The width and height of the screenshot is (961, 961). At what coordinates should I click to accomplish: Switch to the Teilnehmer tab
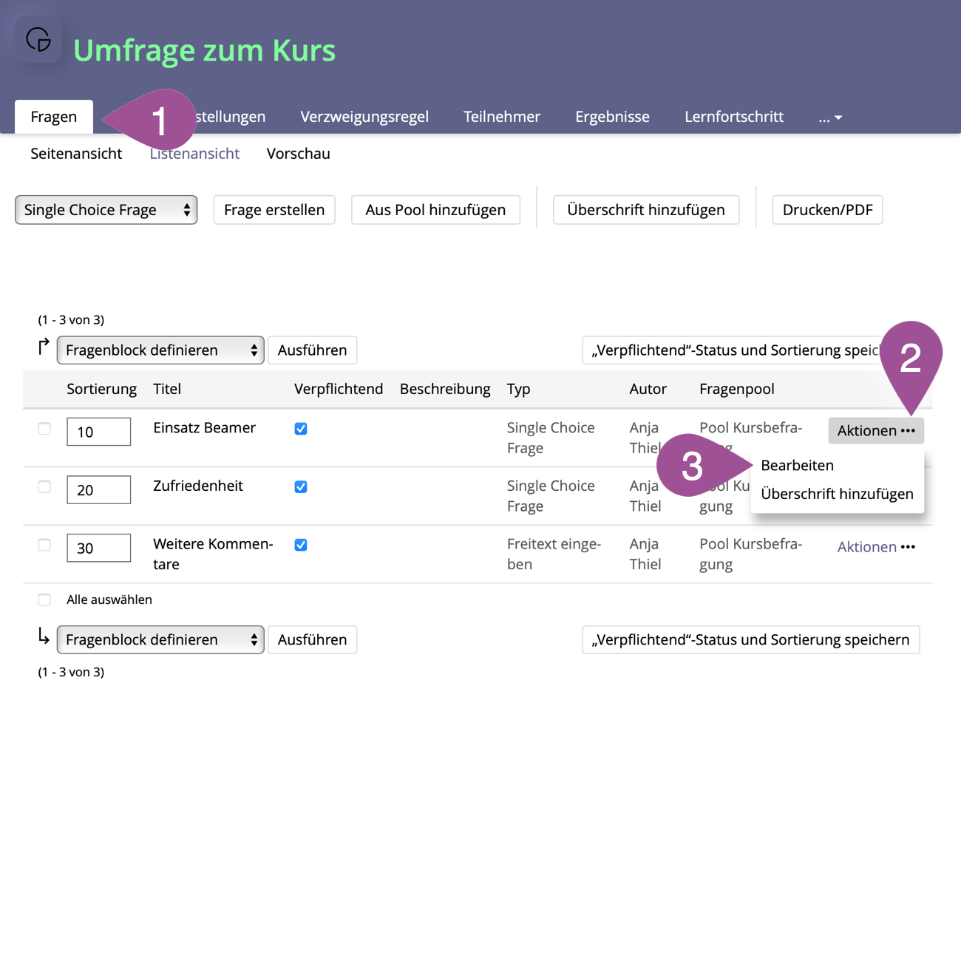[501, 117]
